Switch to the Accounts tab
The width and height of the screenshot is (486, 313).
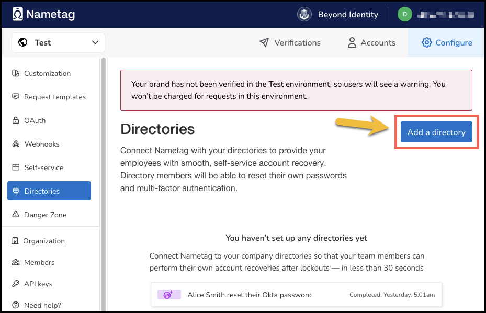[378, 43]
